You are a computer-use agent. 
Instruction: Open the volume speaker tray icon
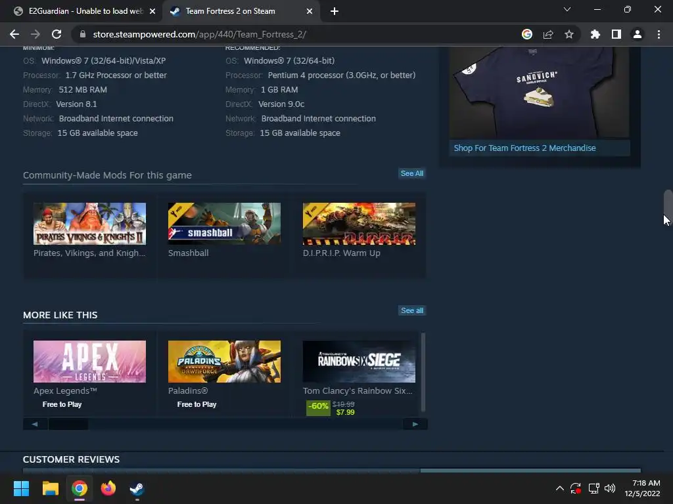pyautogui.click(x=609, y=488)
